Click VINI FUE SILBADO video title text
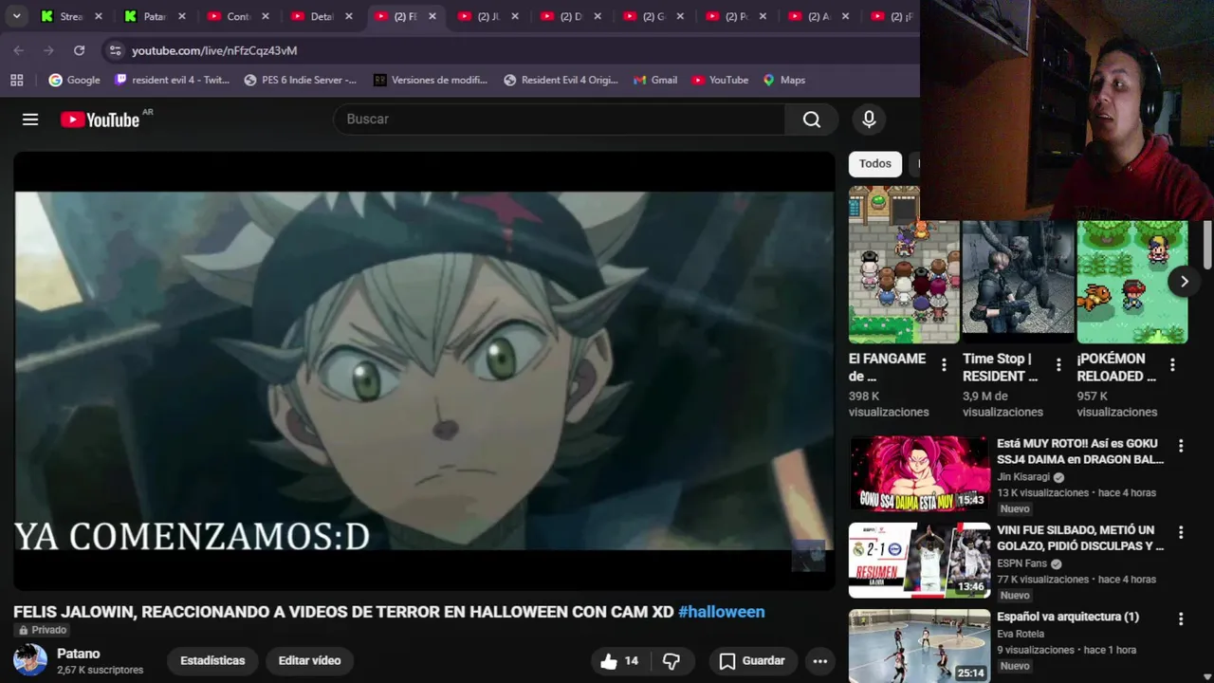 point(1080,538)
